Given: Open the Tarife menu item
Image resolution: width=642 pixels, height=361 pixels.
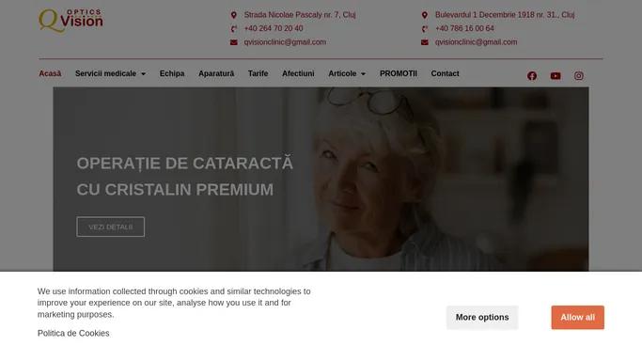Looking at the screenshot, I should (258, 73).
